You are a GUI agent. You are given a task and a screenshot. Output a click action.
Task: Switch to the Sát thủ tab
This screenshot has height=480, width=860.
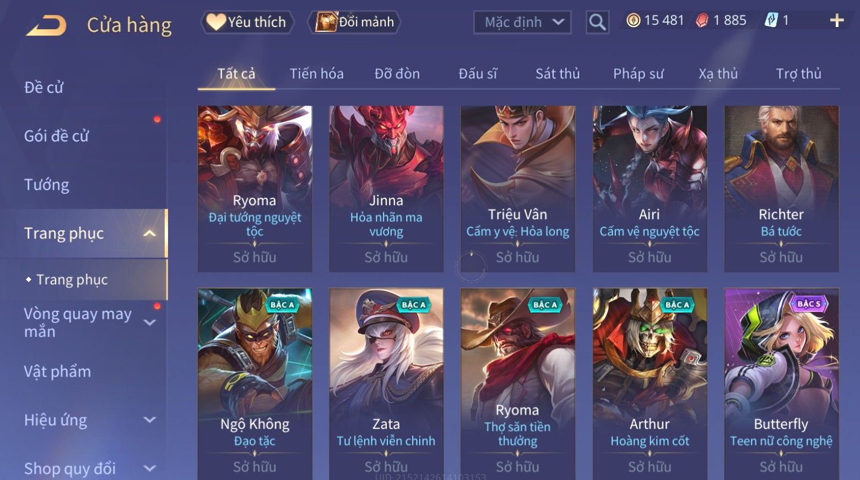(558, 74)
